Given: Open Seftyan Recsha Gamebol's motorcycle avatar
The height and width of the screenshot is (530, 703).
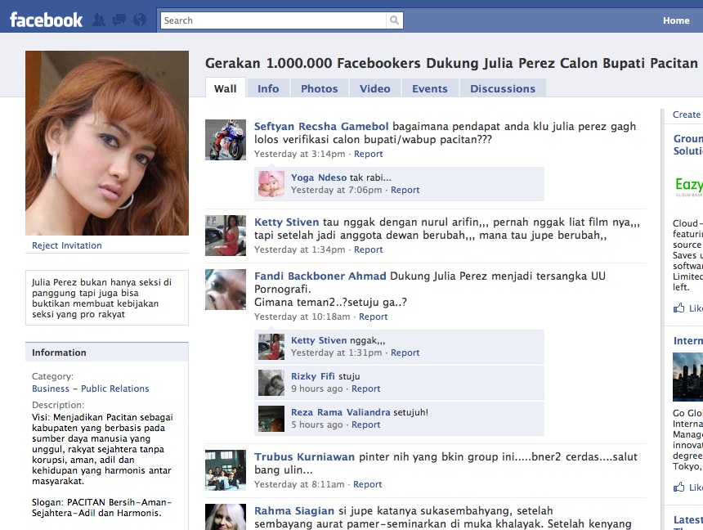Looking at the screenshot, I should tap(225, 140).
